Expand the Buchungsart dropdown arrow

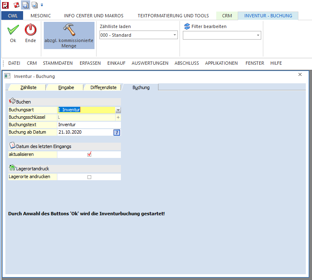pyautogui.click(x=118, y=110)
